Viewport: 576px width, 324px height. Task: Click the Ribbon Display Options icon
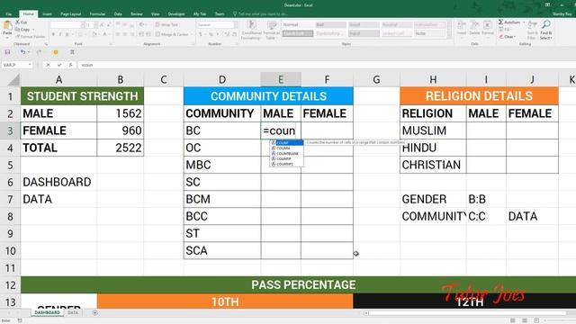tap(548, 4)
